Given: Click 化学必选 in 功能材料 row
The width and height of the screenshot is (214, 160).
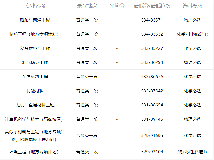Looking at the screenshot, I should coord(192,91).
